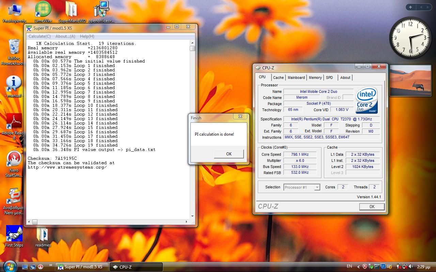
Task: Open the First Steps desktop icon
Action: click(14, 236)
